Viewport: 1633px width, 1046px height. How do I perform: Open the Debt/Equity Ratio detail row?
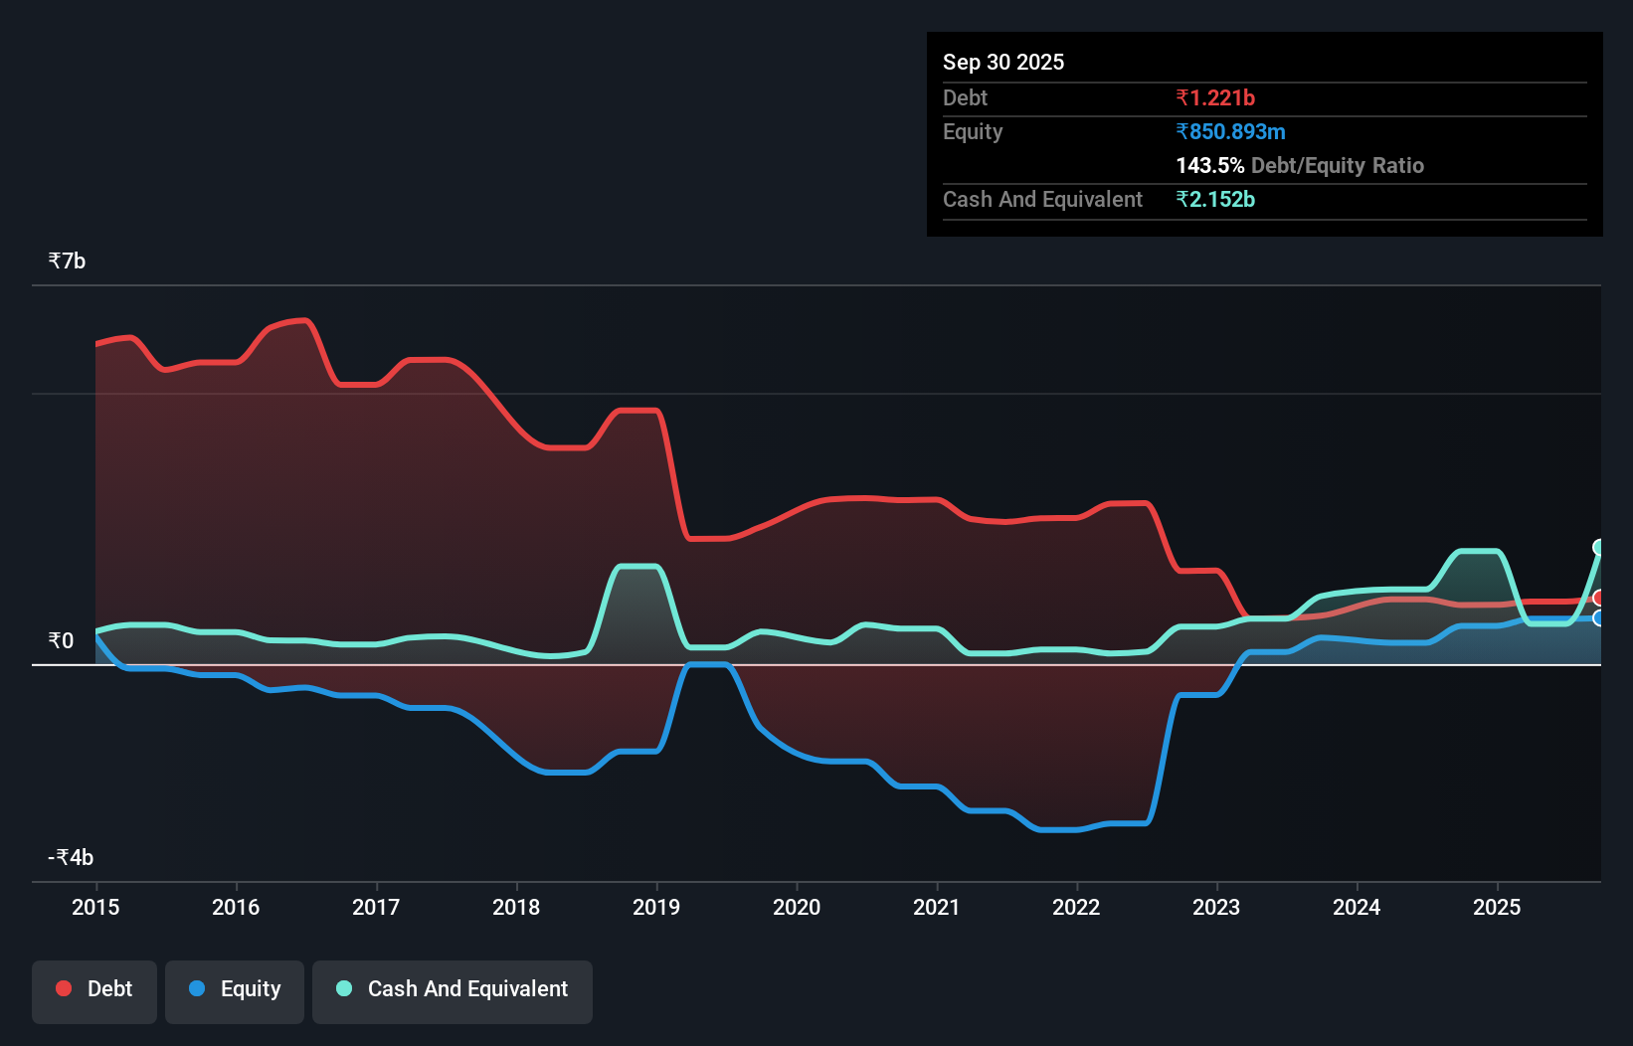coord(1299,165)
